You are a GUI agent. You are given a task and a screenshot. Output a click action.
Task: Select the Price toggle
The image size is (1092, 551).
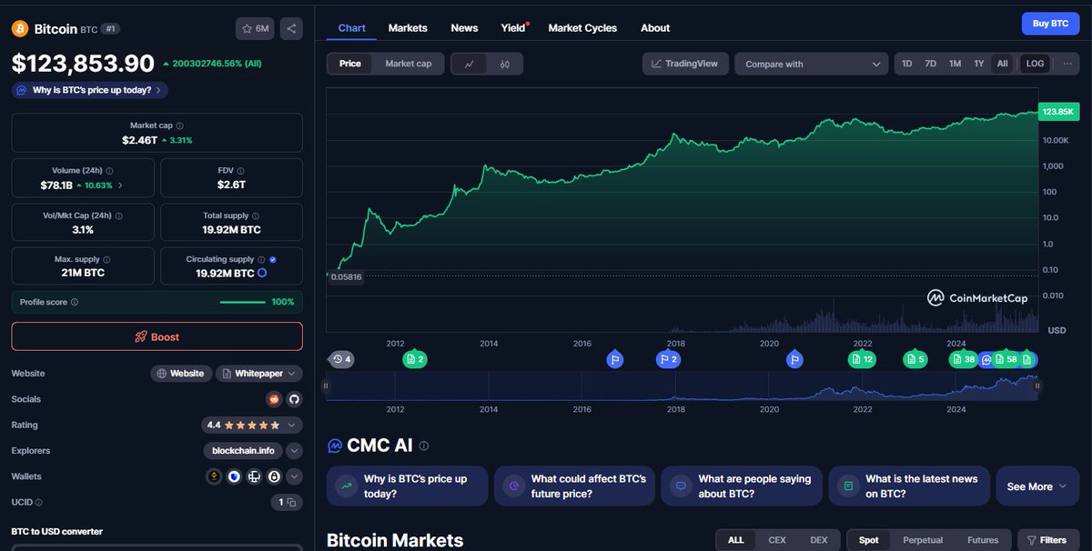tap(350, 64)
